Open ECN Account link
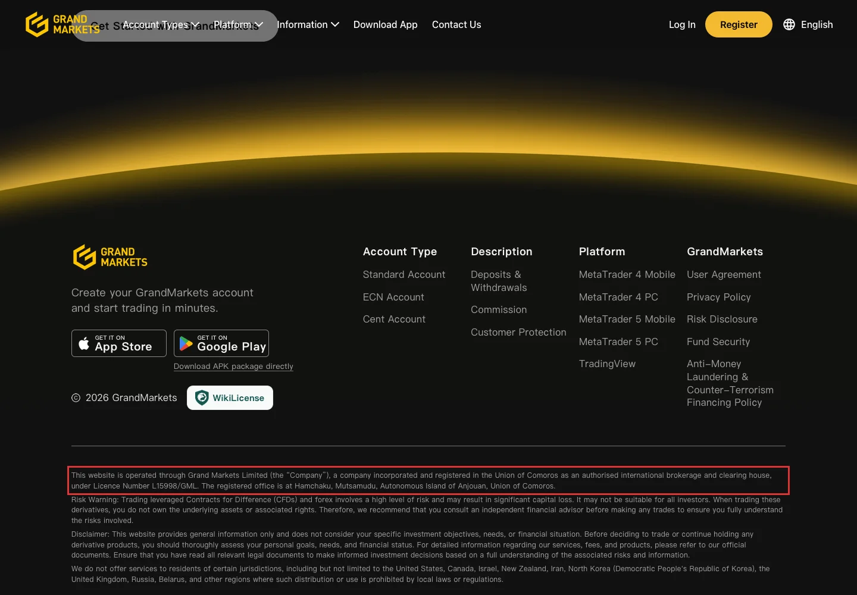 click(393, 297)
